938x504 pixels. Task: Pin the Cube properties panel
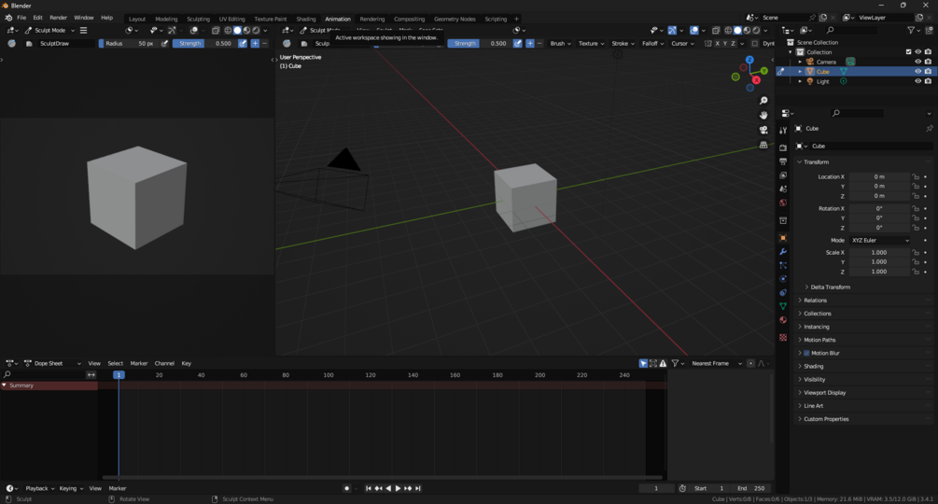[929, 129]
